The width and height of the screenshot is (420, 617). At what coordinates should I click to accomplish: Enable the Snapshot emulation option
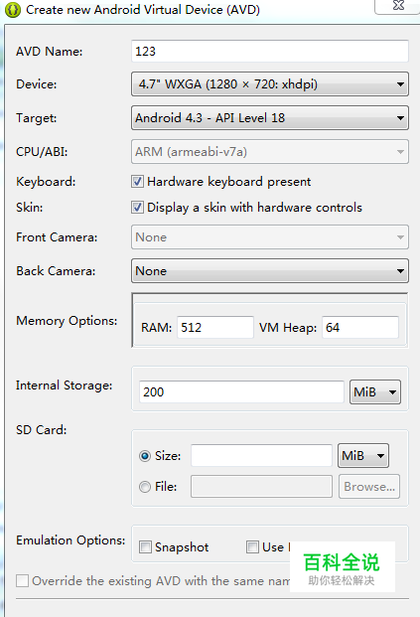[x=145, y=547]
